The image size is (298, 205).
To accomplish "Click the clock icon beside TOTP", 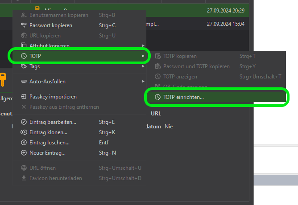I will [24, 56].
